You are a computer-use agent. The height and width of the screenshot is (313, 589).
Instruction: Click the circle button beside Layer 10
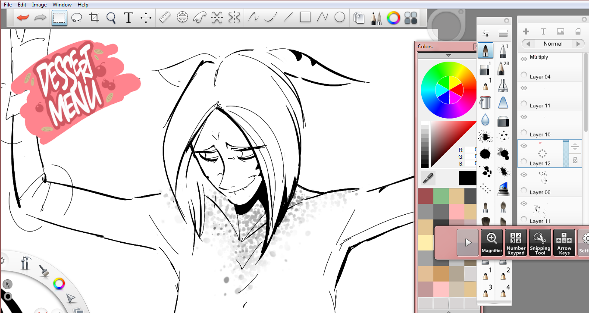tap(524, 133)
